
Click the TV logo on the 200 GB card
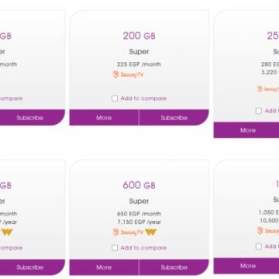pyautogui.click(x=128, y=74)
